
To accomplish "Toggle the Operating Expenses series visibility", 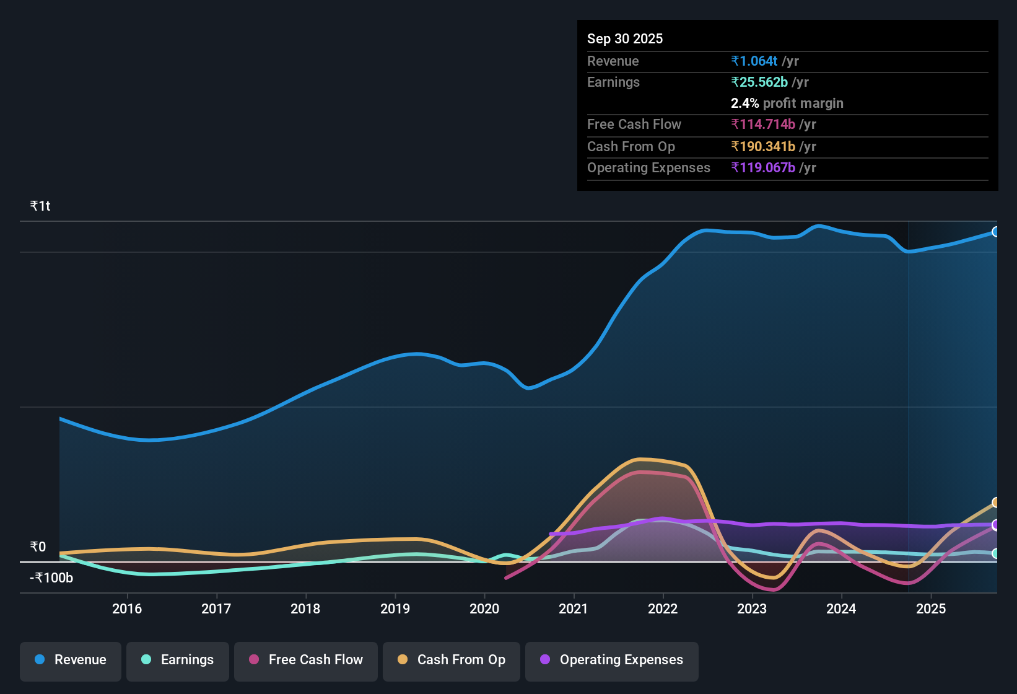I will [611, 661].
